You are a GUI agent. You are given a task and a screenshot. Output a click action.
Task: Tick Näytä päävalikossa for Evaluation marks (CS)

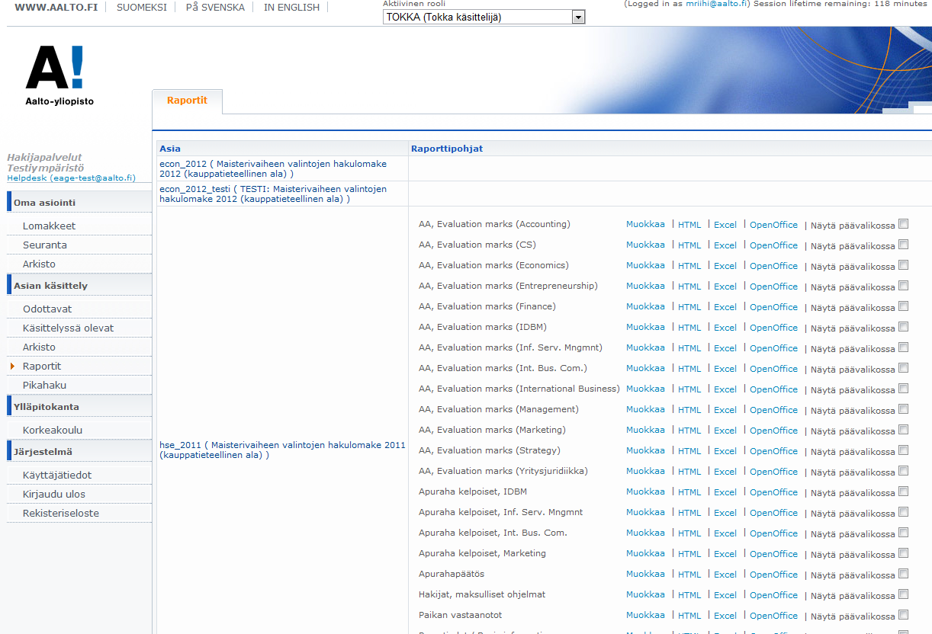coord(904,245)
